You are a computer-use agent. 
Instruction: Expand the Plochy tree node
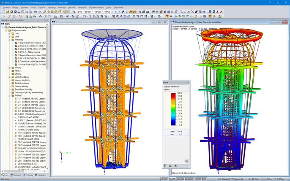tap(9, 68)
